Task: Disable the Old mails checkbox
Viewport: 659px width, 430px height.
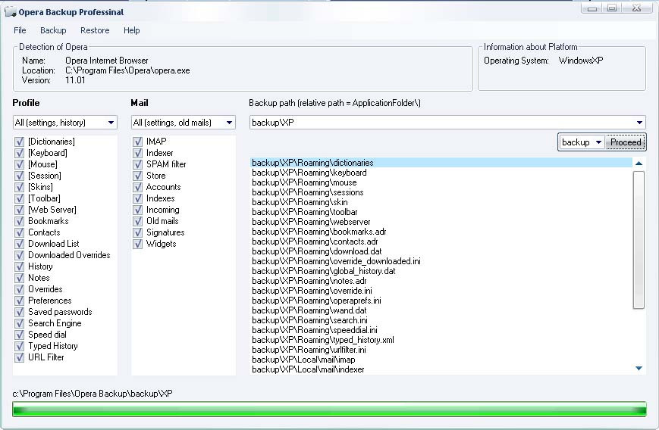Action: click(137, 220)
